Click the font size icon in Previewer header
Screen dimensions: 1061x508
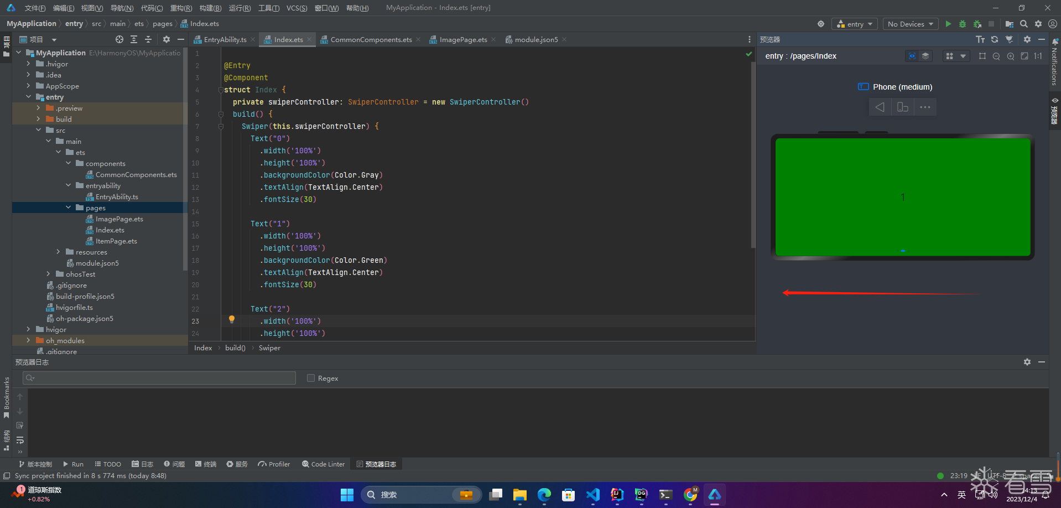pyautogui.click(x=980, y=39)
